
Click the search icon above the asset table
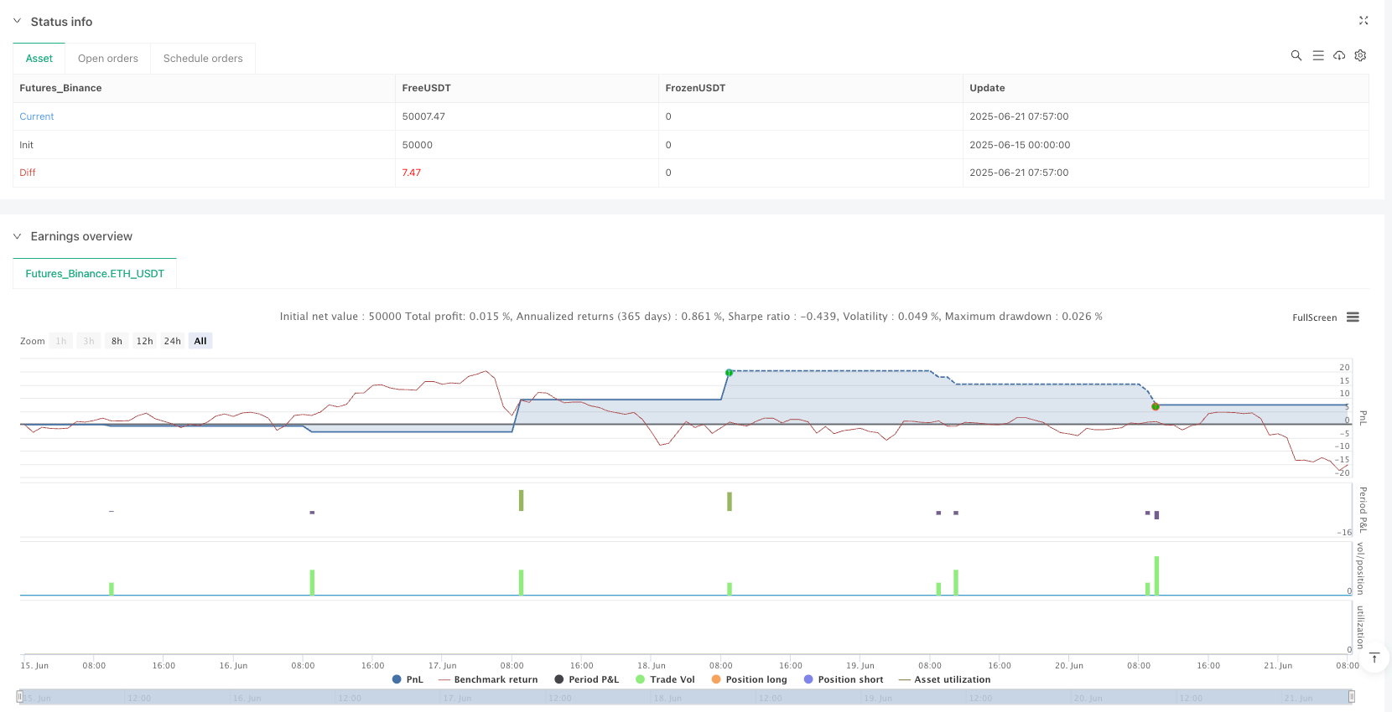(x=1296, y=55)
